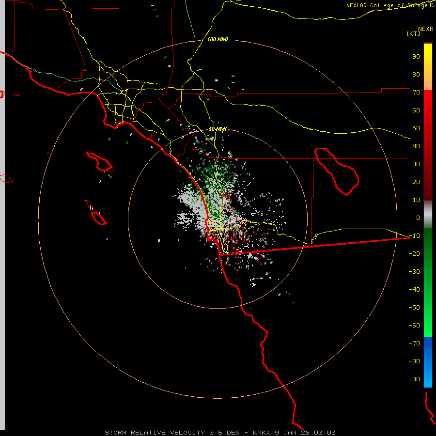The height and width of the screenshot is (436, 436).
Task: Click the 20 value on velocity scale
Action: (416, 182)
